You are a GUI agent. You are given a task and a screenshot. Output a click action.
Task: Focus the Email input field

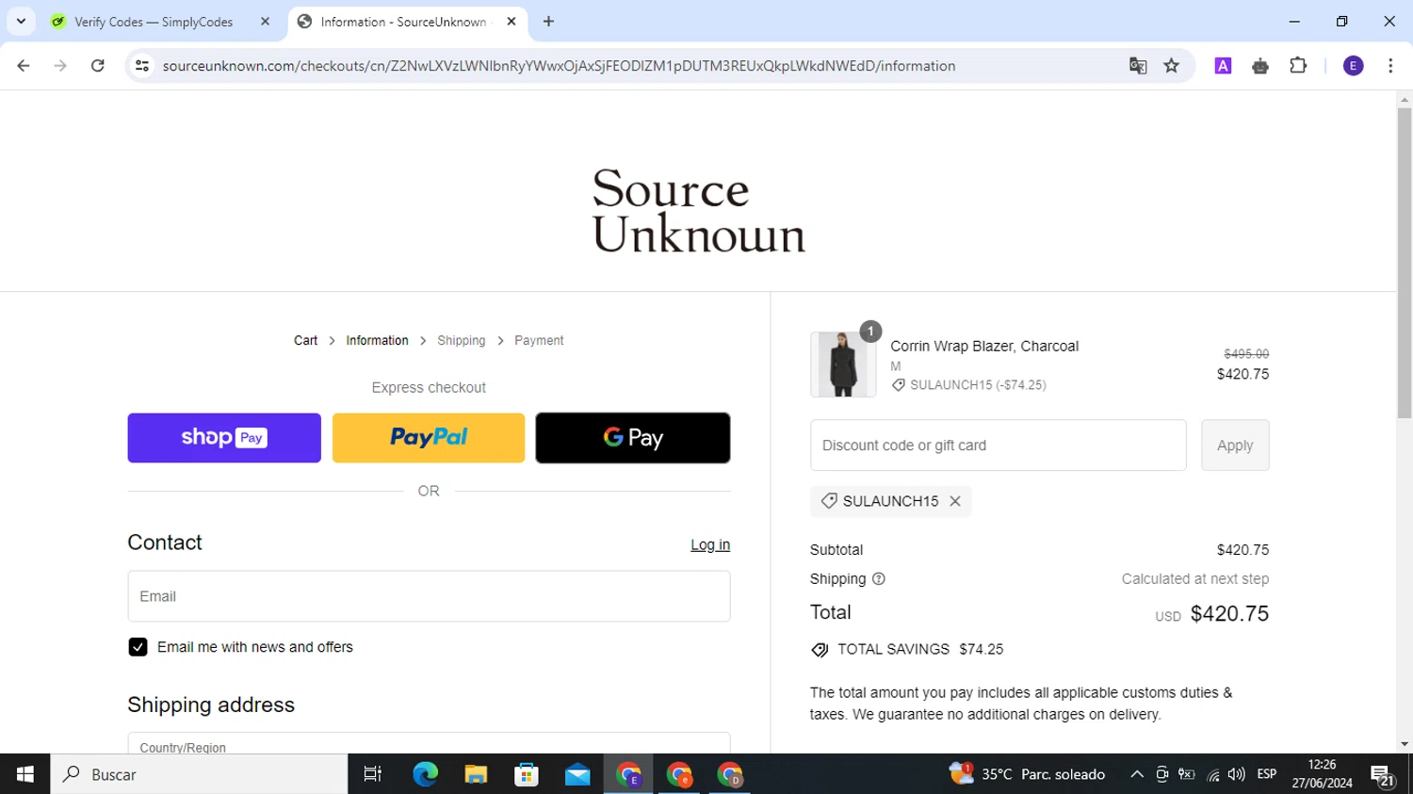pyautogui.click(x=429, y=596)
